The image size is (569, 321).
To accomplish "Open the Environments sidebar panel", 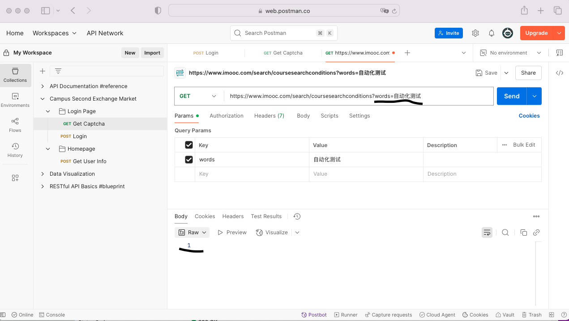I will click(x=15, y=100).
